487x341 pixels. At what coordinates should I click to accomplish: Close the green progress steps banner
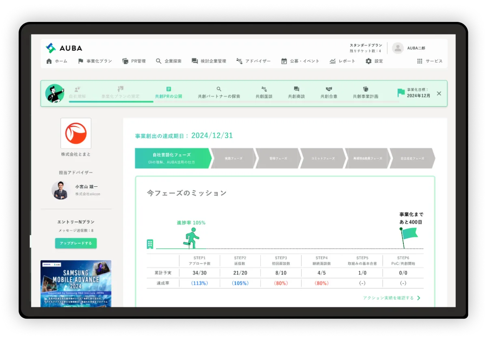click(x=439, y=93)
